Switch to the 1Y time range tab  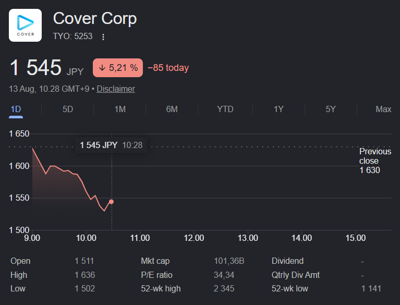click(x=278, y=109)
